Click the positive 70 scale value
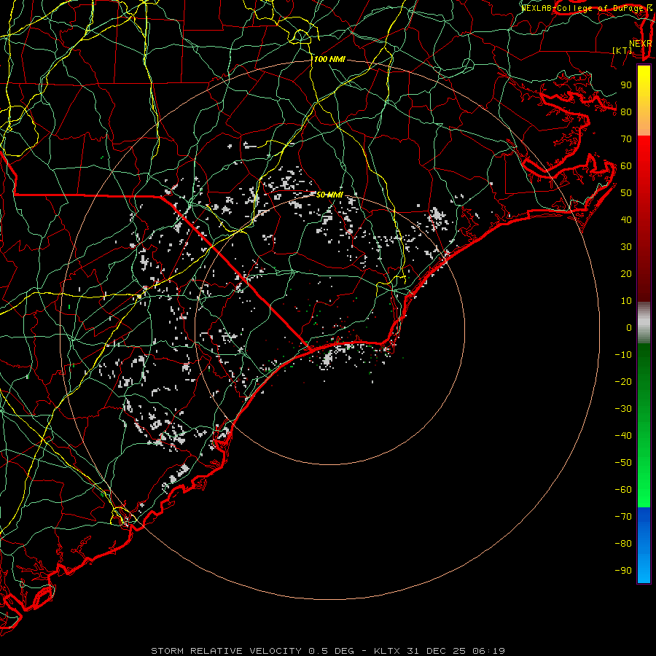The image size is (656, 656). pyautogui.click(x=626, y=139)
